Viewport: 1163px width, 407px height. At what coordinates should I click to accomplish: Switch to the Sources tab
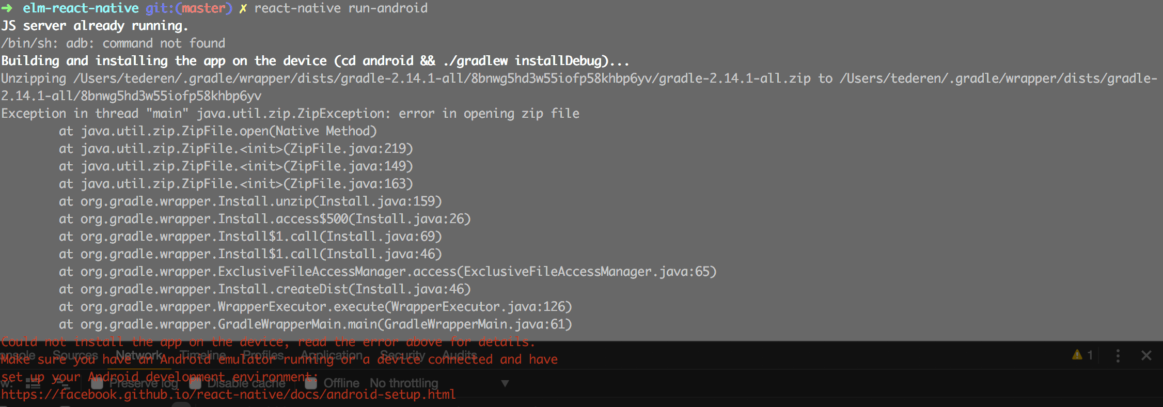click(x=75, y=355)
